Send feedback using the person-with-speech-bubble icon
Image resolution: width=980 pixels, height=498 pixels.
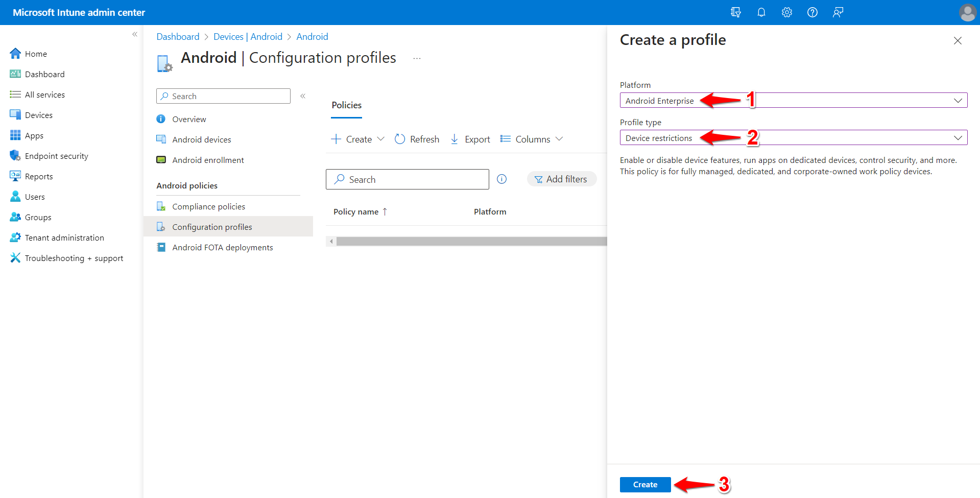tap(838, 12)
